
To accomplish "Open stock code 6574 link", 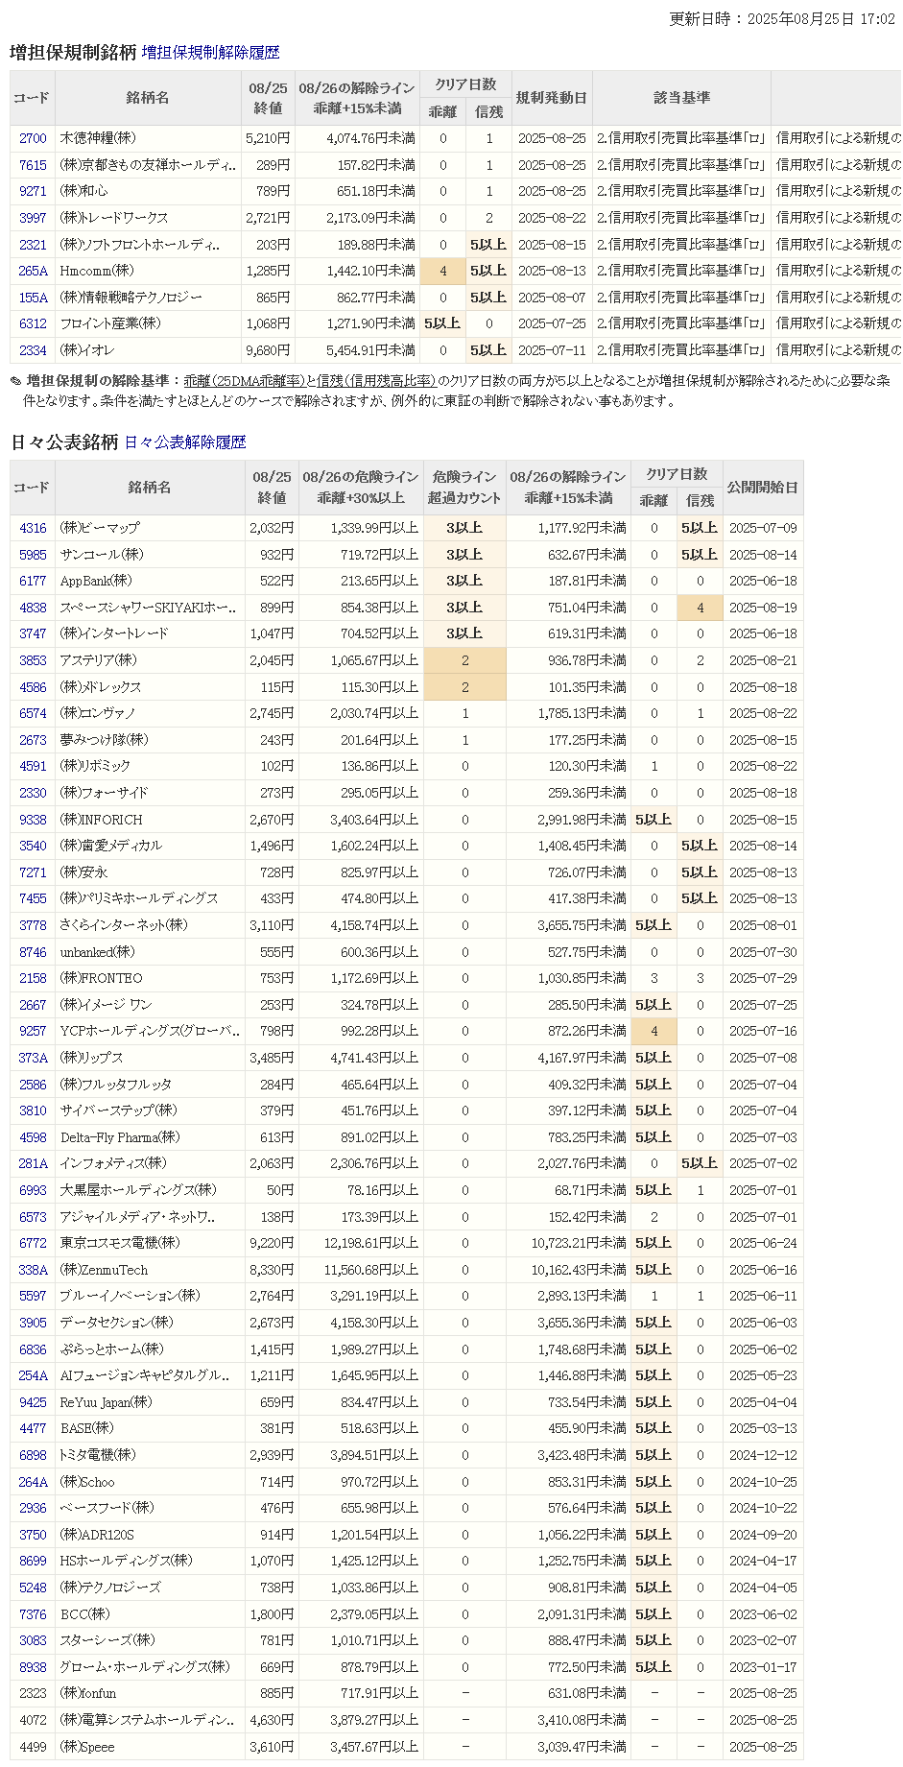I will coord(33,713).
